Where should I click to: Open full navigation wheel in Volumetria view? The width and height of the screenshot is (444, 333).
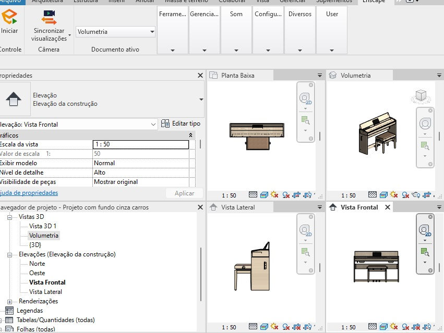[425, 124]
